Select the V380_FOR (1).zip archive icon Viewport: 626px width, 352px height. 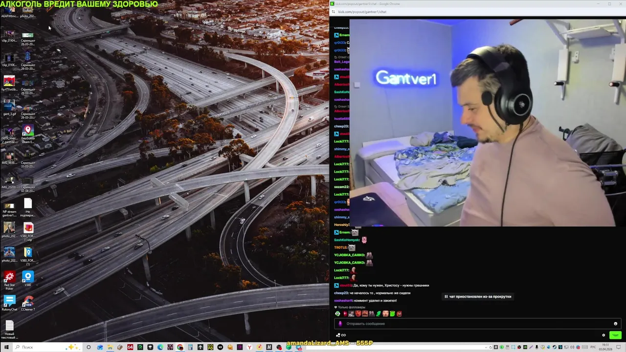(28, 232)
